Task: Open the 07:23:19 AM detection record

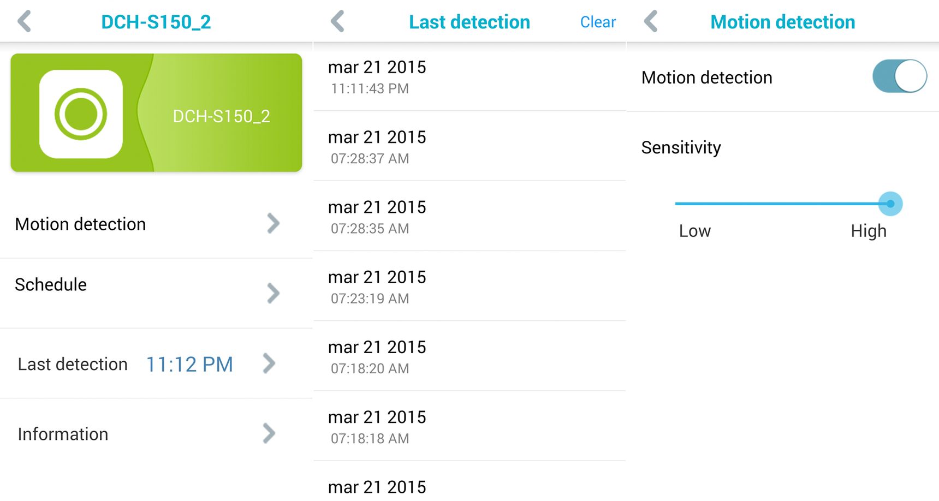Action: [x=469, y=287]
